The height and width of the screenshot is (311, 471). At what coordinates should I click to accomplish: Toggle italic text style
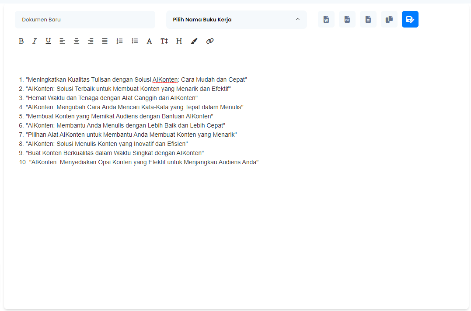pos(35,41)
